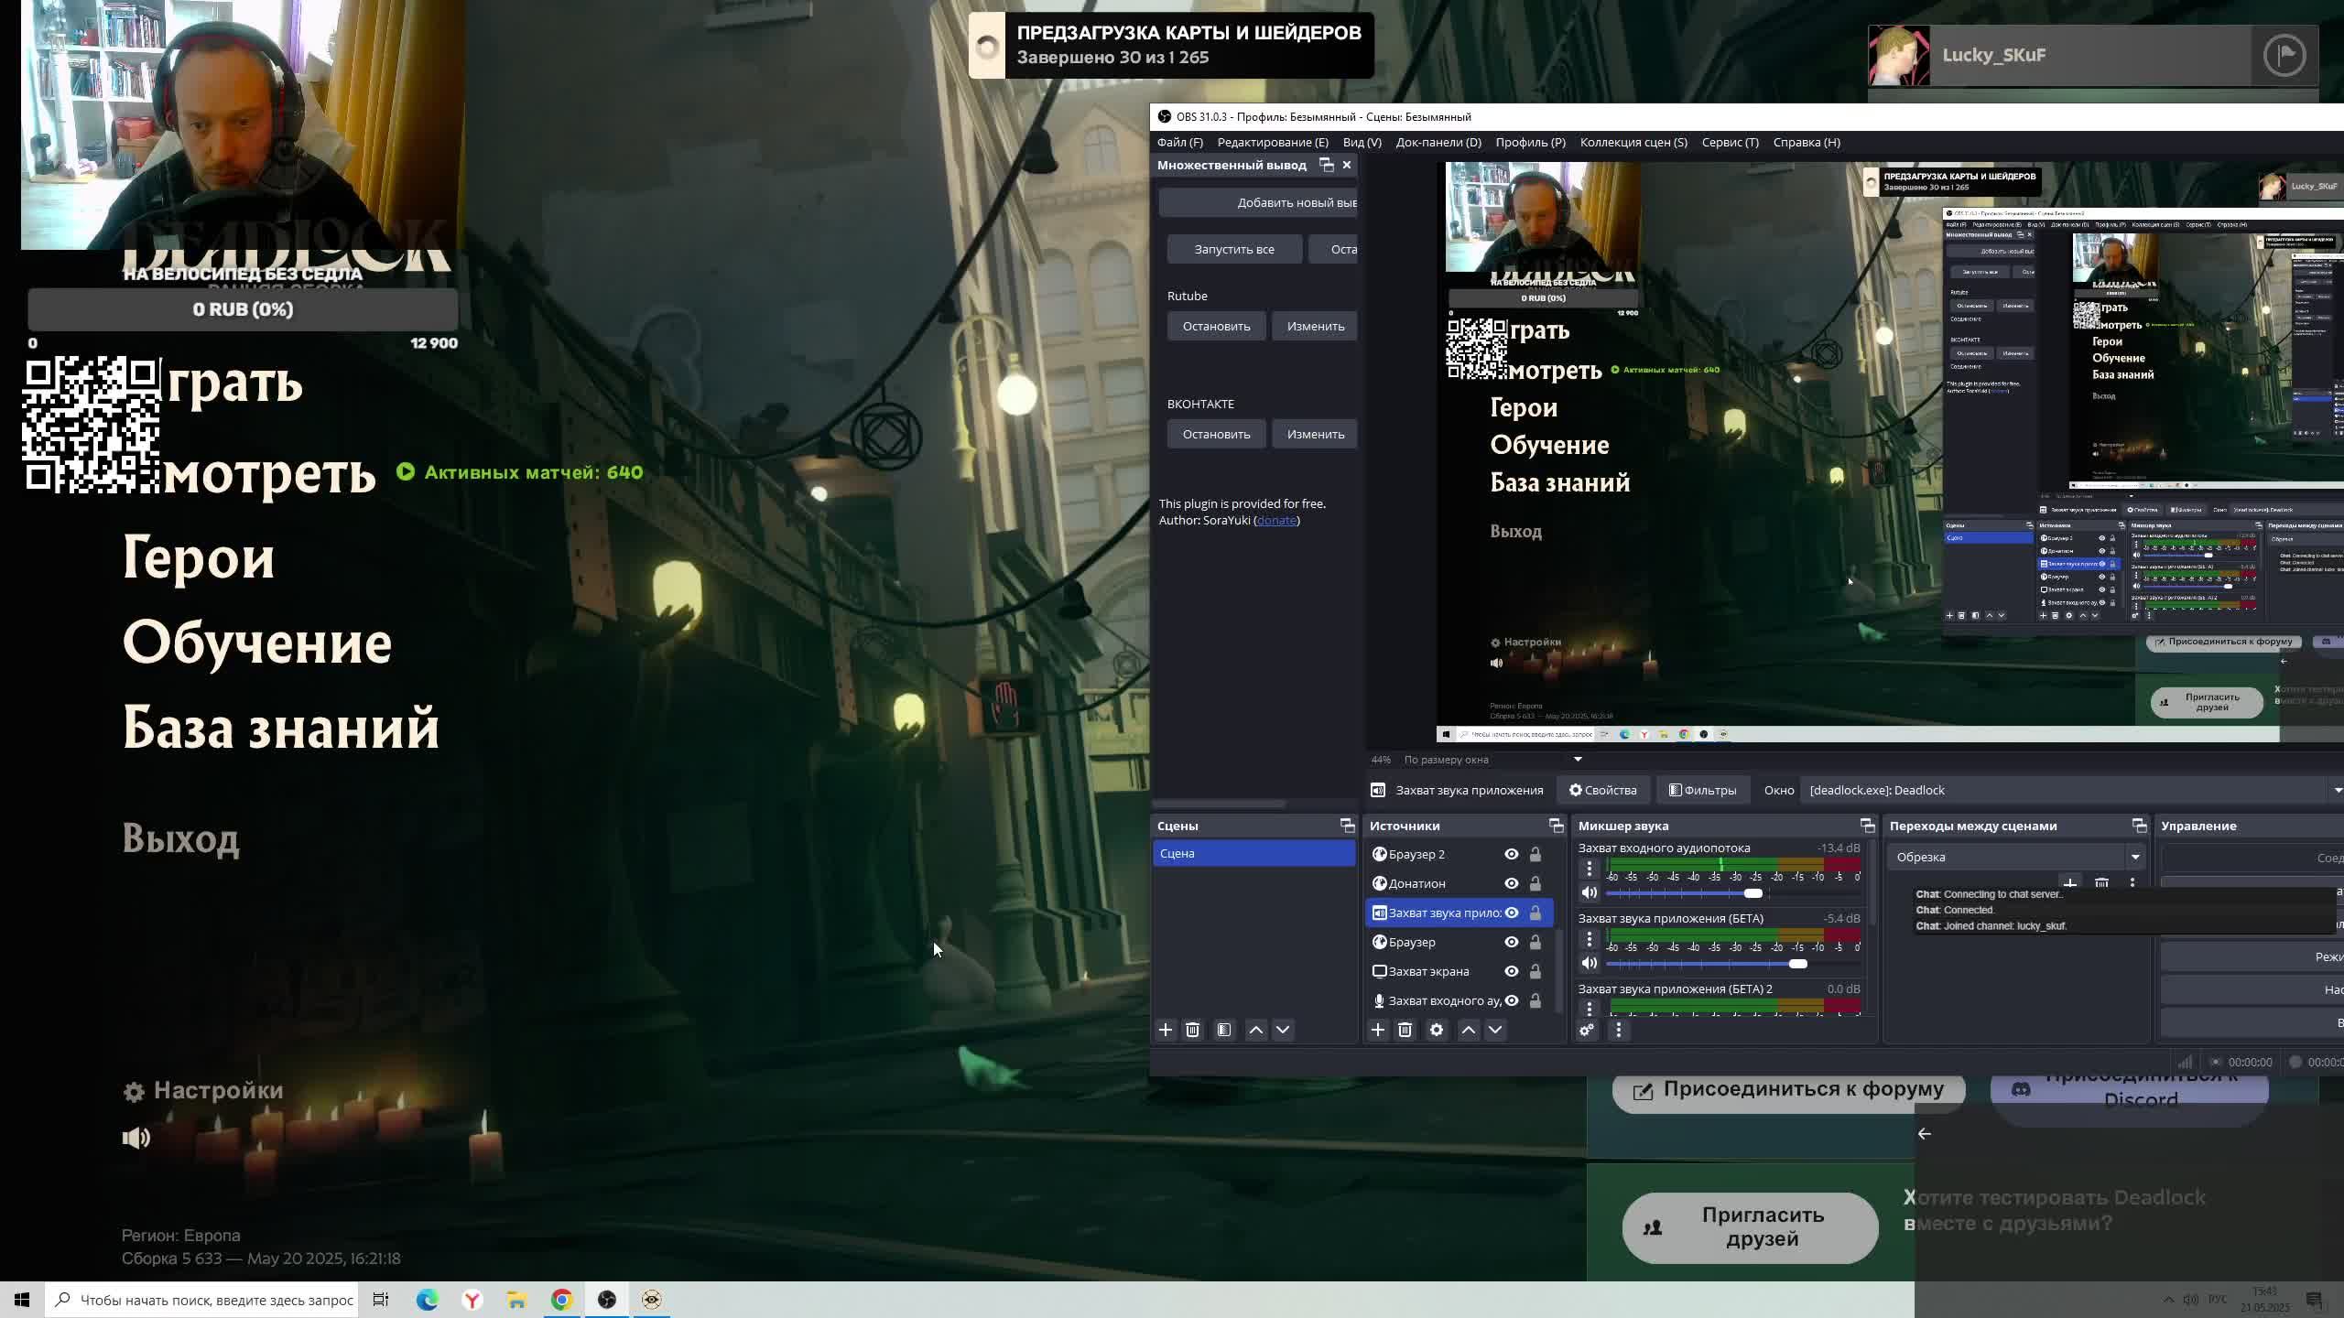Close the Множественный вывод panel
The image size is (2344, 1318).
tap(1347, 165)
